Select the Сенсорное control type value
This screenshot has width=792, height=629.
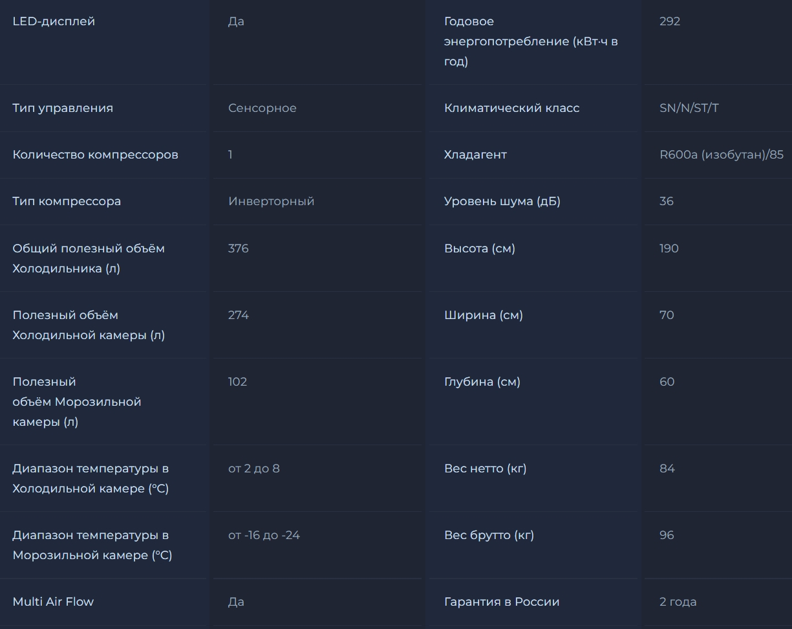click(262, 108)
